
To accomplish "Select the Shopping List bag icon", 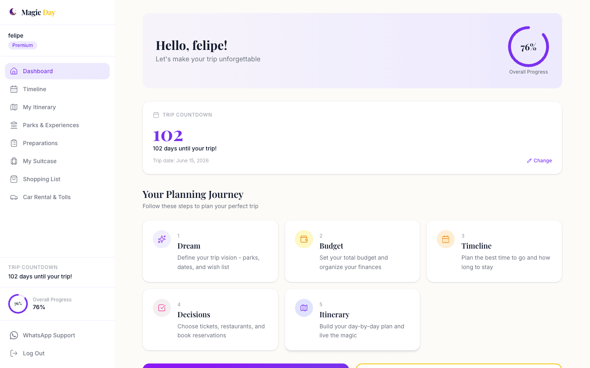I will (x=14, y=179).
